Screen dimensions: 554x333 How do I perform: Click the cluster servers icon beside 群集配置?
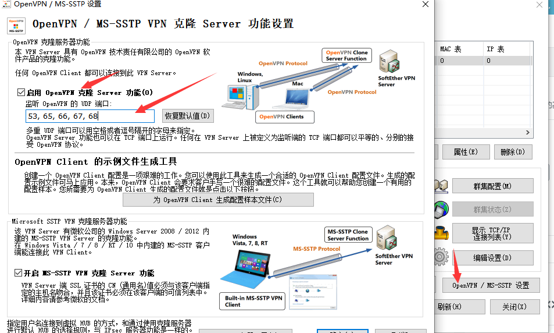tap(441, 186)
